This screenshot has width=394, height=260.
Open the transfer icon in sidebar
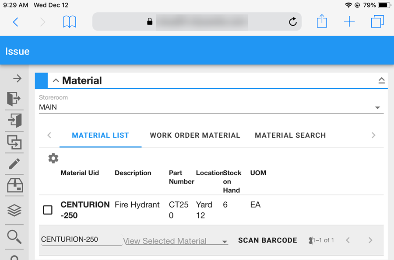pos(14,142)
